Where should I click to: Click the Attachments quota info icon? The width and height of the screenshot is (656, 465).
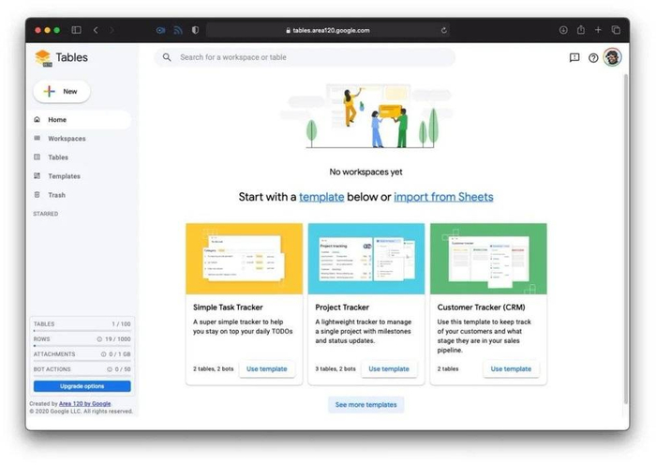103,354
